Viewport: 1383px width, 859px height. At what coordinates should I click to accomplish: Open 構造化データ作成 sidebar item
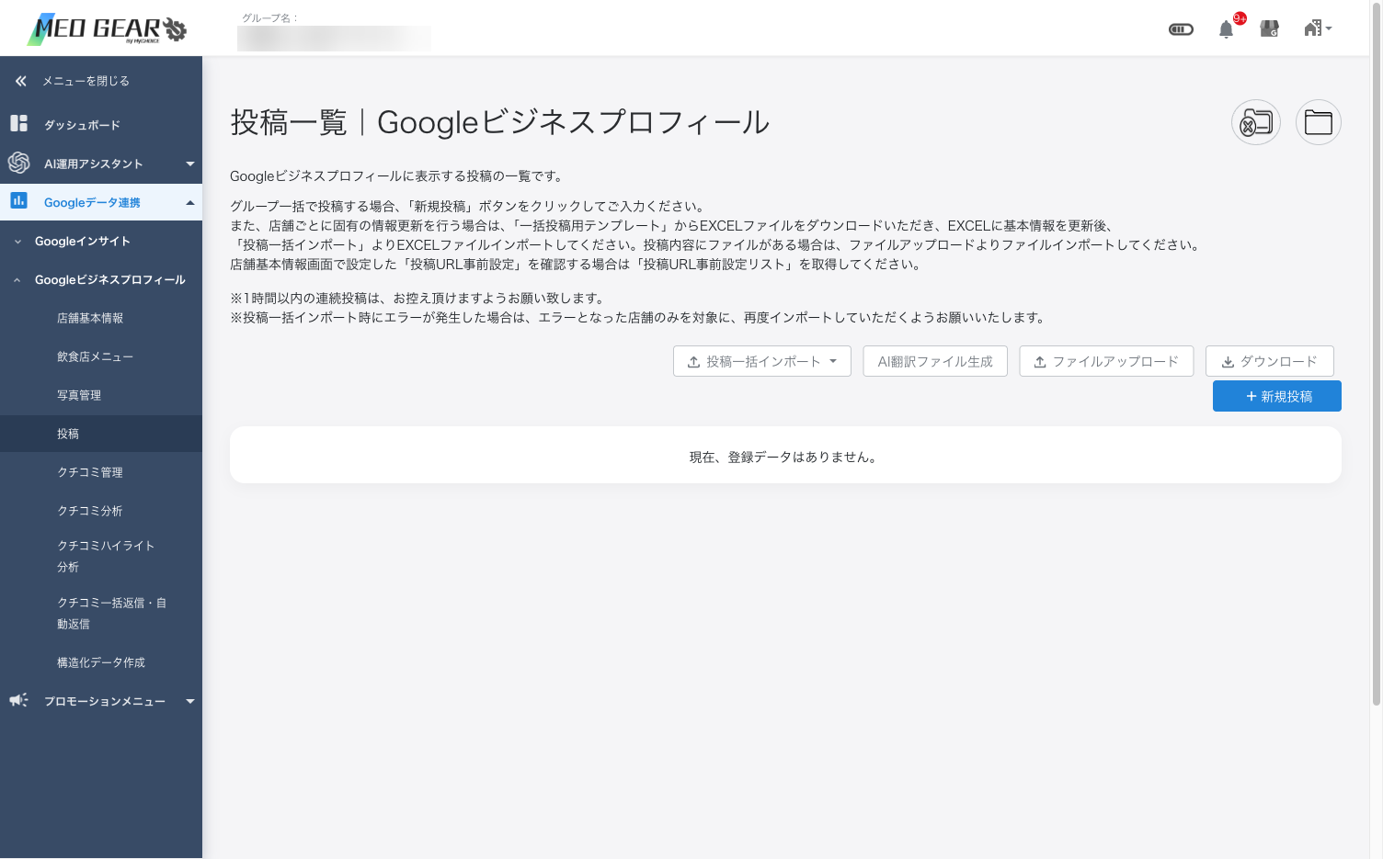pyautogui.click(x=101, y=662)
